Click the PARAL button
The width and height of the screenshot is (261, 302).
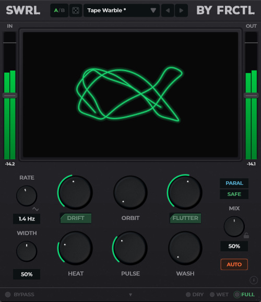(234, 183)
